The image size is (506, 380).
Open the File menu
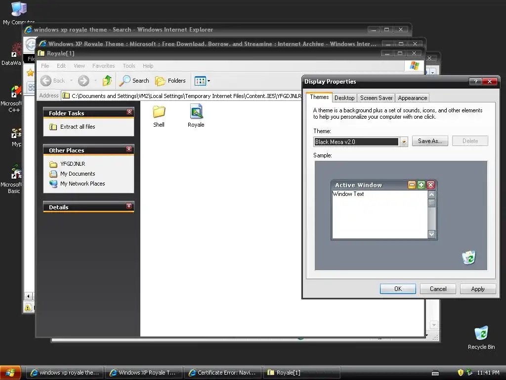click(x=45, y=66)
